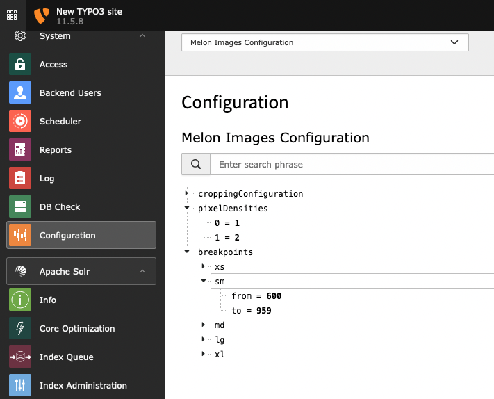Click the Index Queue module icon
The height and width of the screenshot is (399, 494).
20,357
